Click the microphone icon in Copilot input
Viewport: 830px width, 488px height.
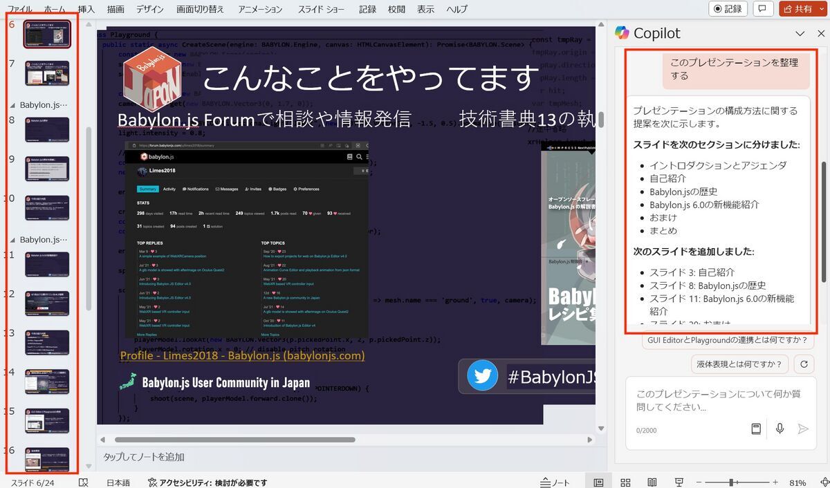coord(780,429)
